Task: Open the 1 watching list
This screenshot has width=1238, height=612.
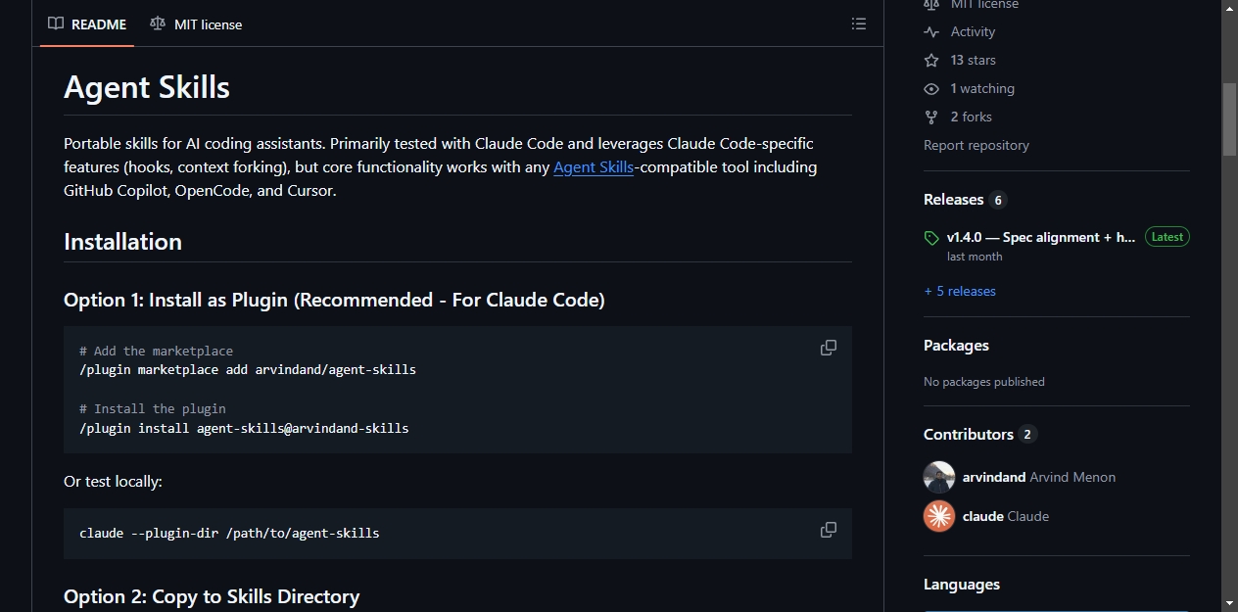Action: click(x=982, y=89)
